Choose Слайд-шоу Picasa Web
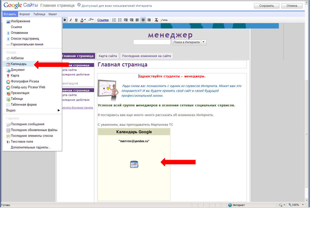The image size is (312, 234). tap(32, 87)
